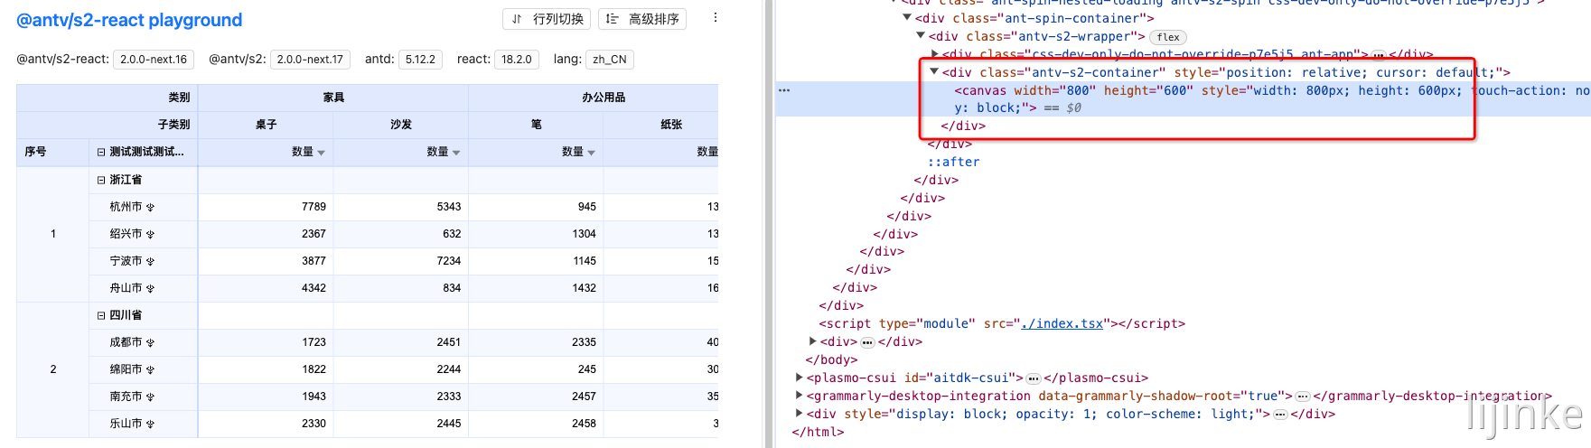Expand the div with display: block style
This screenshot has height=448, width=1591.
(799, 414)
